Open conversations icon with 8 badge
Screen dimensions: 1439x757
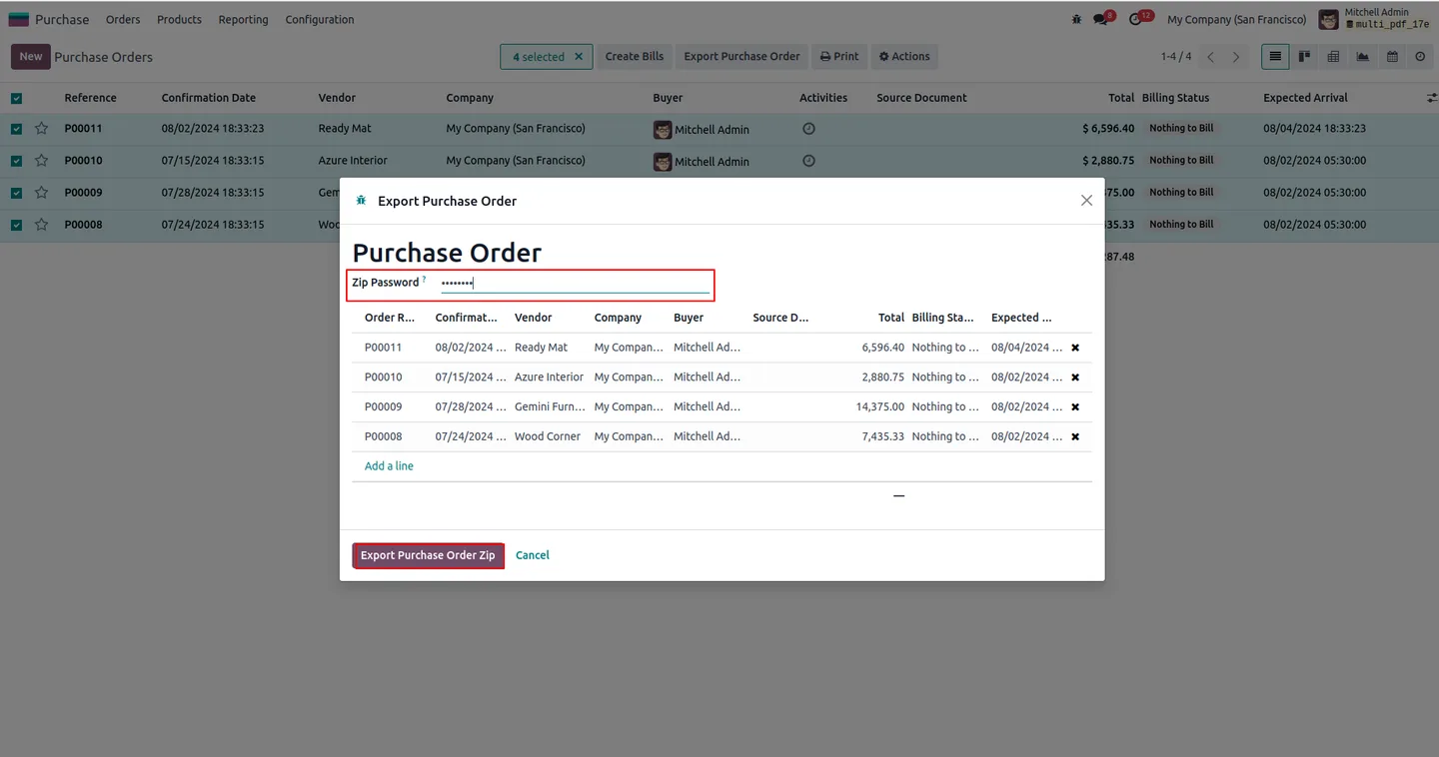(x=1102, y=19)
